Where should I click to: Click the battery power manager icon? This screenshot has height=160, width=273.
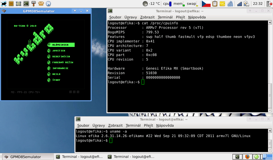pyautogui.click(x=247, y=3)
